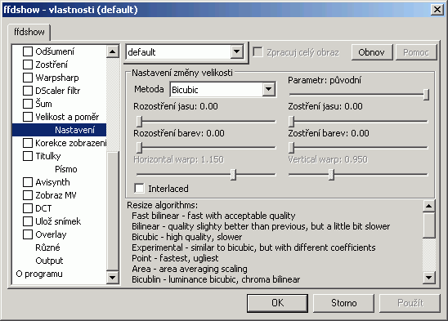The height and width of the screenshot is (321, 448).
Task: Click the help text scrollbar thumb
Action: [429, 225]
